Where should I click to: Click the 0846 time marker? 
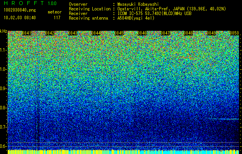142,33
